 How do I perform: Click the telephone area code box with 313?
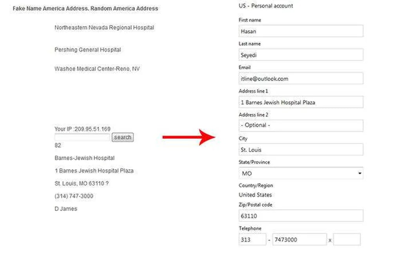(252, 239)
